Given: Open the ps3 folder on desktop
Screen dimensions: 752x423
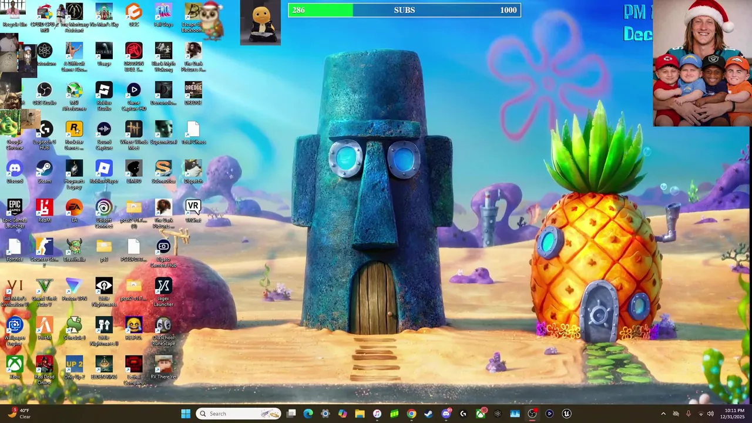Looking at the screenshot, I should [x=104, y=251].
